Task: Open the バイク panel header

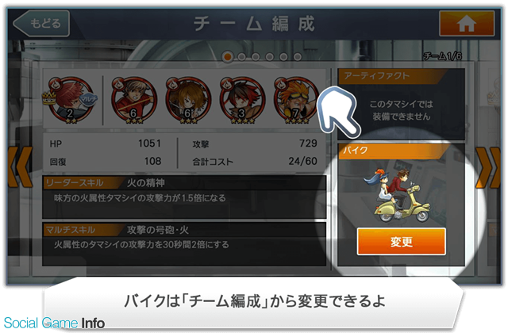Action: point(394,151)
